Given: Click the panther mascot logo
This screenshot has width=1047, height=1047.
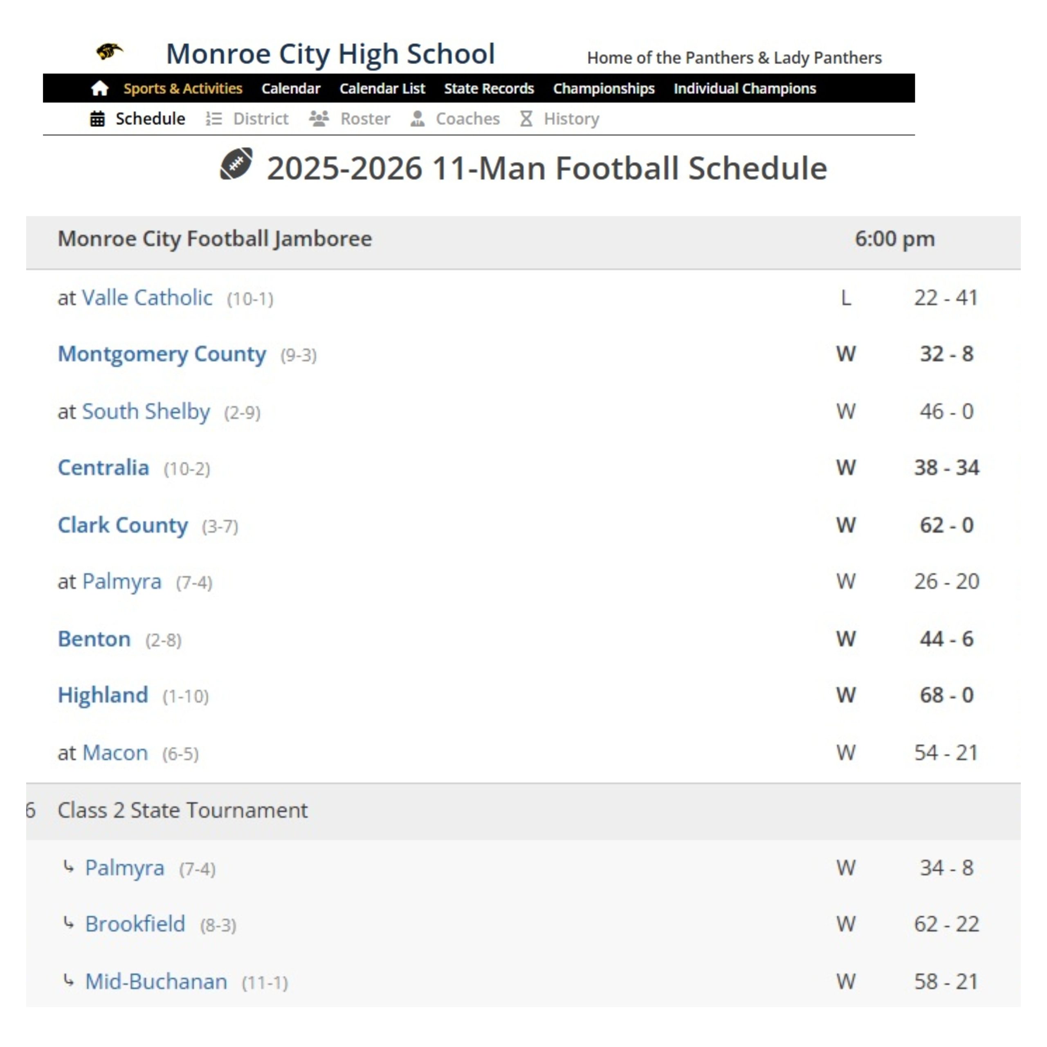Looking at the screenshot, I should pos(110,53).
